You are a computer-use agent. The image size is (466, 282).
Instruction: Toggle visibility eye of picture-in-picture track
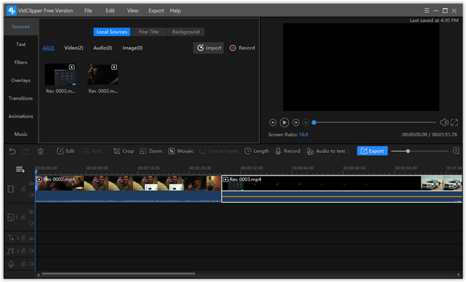31,212
